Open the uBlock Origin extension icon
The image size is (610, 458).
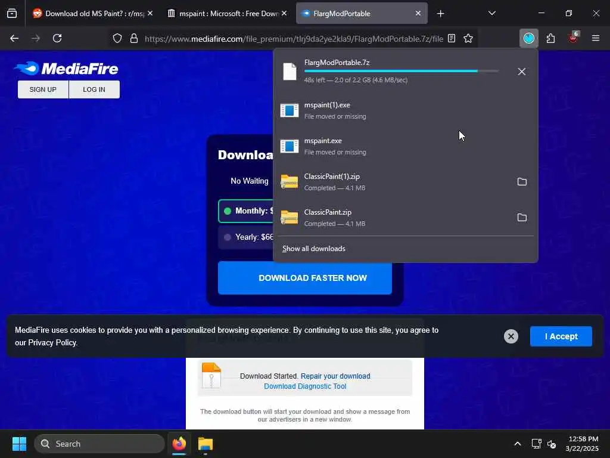point(573,38)
